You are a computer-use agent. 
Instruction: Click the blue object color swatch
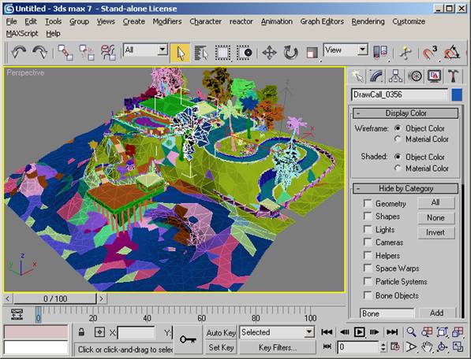point(457,94)
